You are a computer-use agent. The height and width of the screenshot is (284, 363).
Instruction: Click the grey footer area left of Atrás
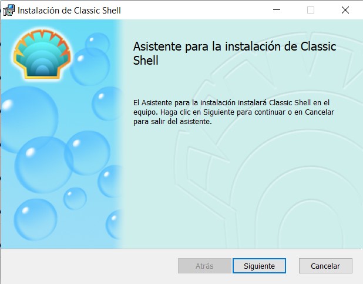(89, 266)
